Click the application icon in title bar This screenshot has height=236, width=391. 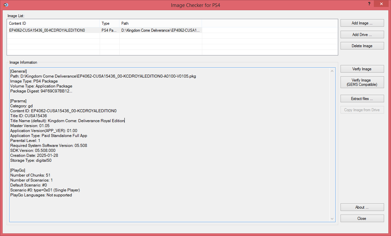(6, 5)
